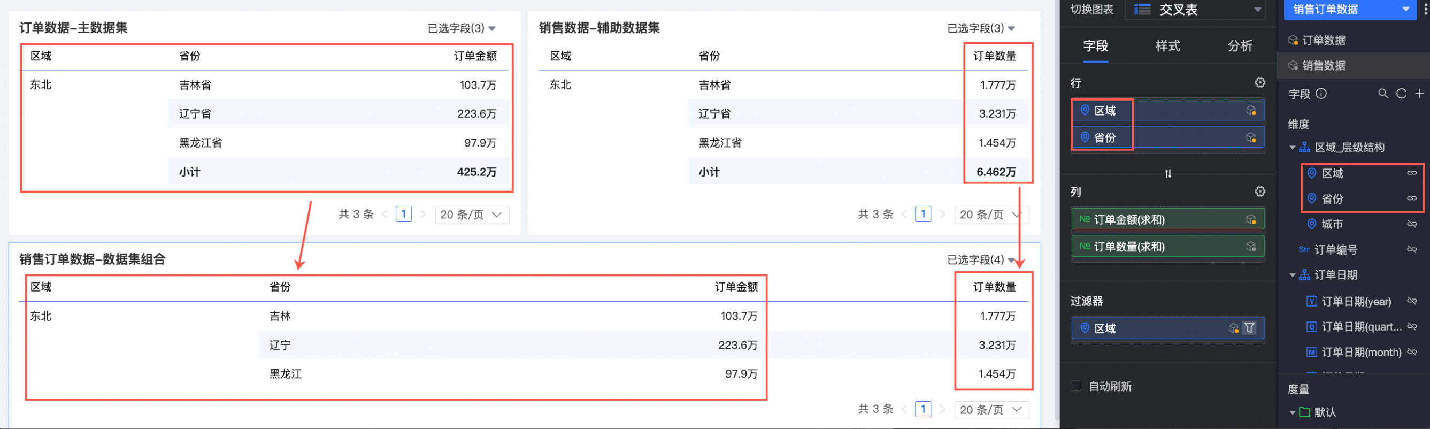This screenshot has width=1430, height=429.
Task: Open 已选字段(4) in the combined table
Action: tap(980, 260)
